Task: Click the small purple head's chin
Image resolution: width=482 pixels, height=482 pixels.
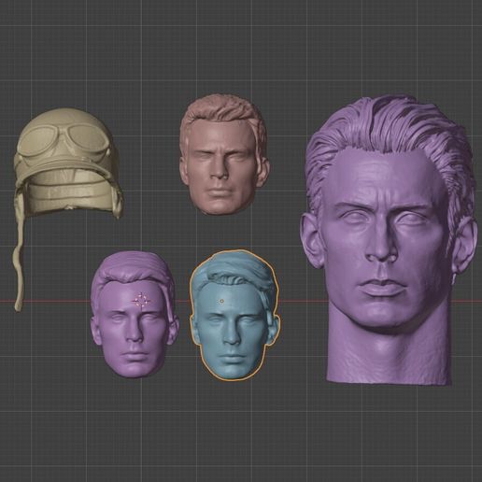Action: click(135, 369)
